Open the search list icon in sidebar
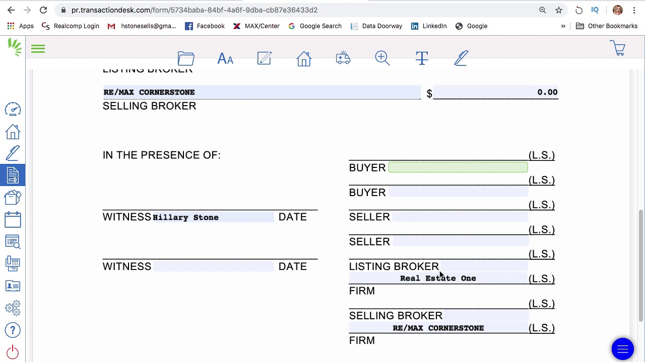Screen dimensions: 645x362 pyautogui.click(x=13, y=241)
